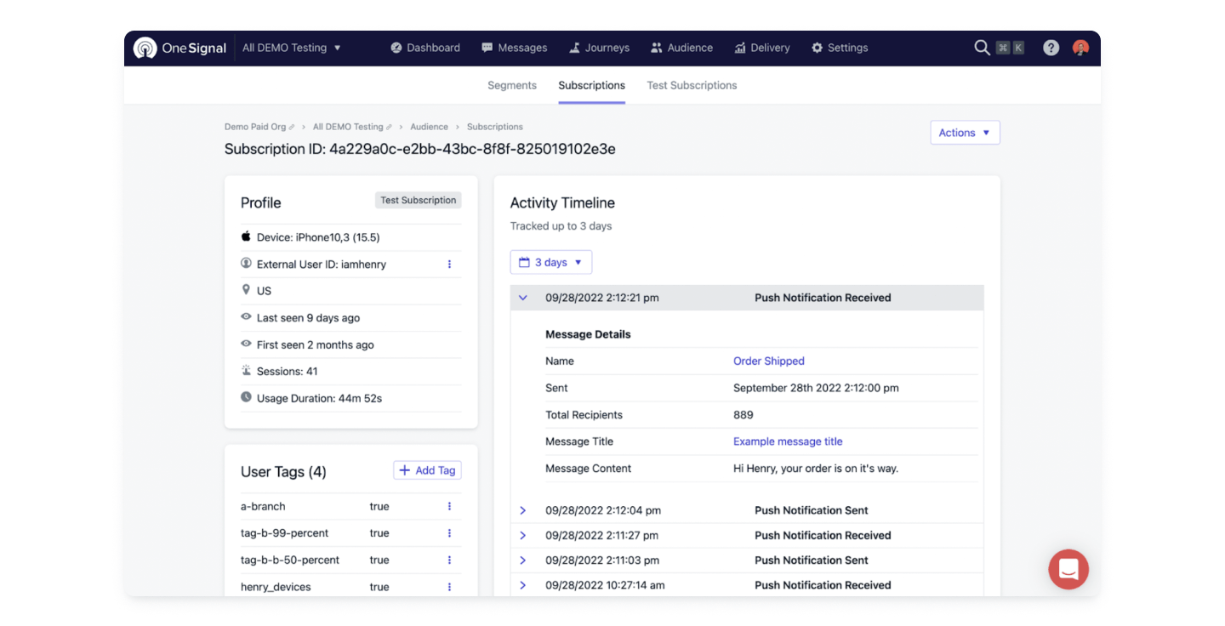This screenshot has height=626, width=1225.
Task: Open options menu for tag-b-99-percent tag
Action: (x=449, y=533)
